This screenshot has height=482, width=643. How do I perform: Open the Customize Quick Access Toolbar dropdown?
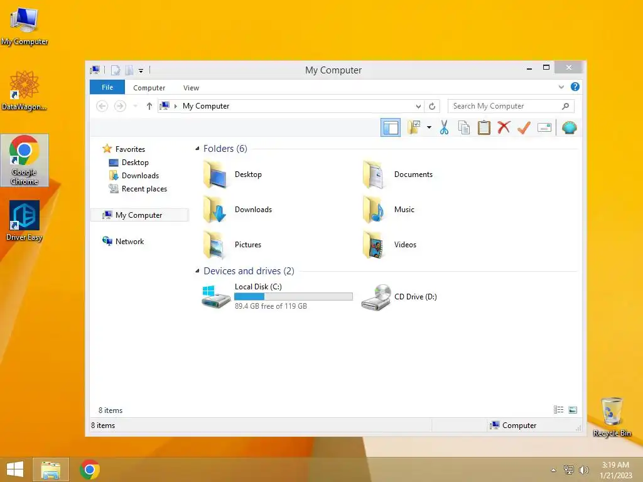(x=141, y=70)
